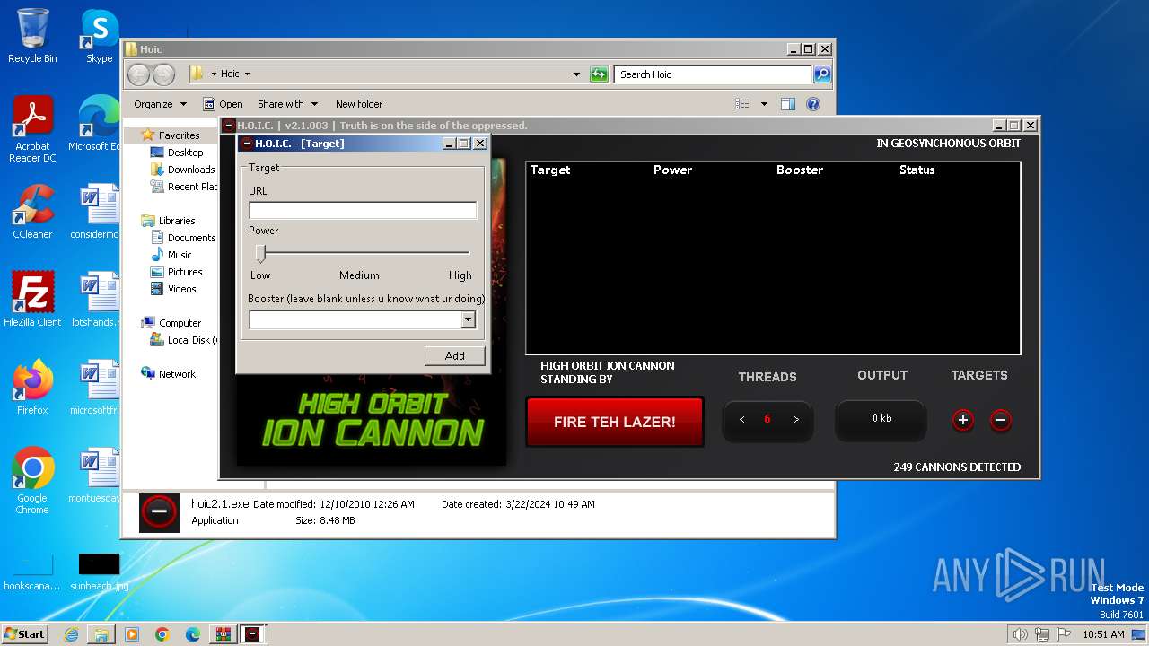This screenshot has height=646, width=1149.
Task: Click HOIC taskbar icon
Action: point(253,634)
